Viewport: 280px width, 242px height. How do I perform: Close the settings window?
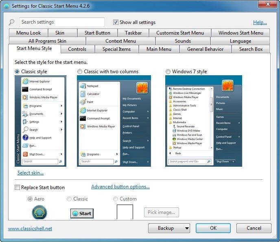268,4
